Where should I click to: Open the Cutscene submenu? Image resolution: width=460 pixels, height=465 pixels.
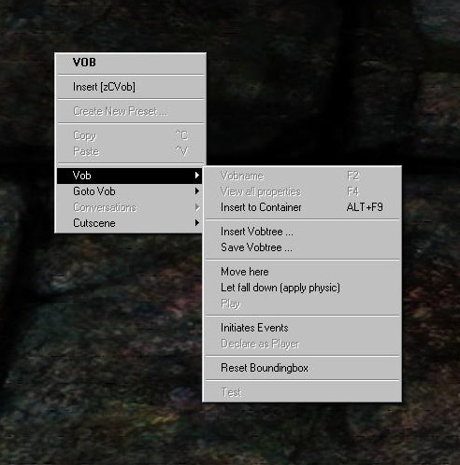pos(130,223)
